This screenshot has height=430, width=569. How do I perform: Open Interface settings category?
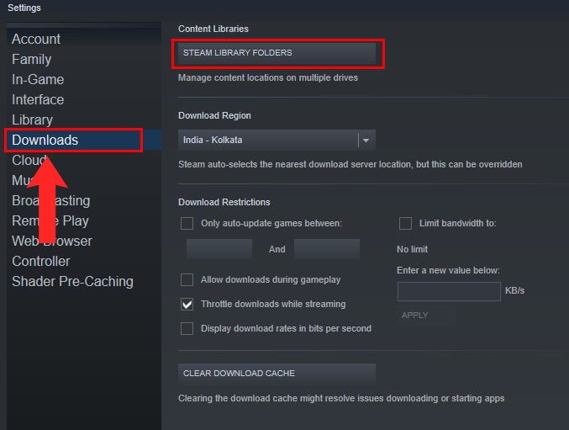coord(38,99)
